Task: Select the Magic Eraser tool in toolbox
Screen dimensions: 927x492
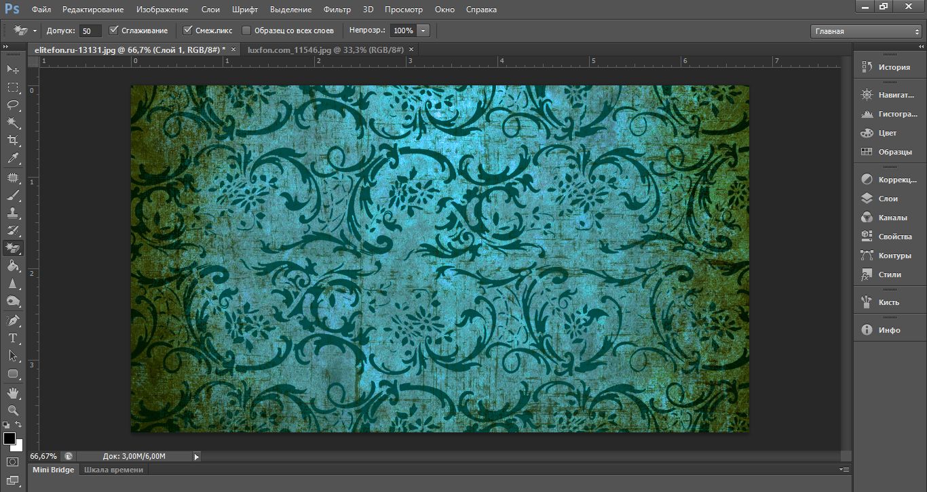Action: 13,248
